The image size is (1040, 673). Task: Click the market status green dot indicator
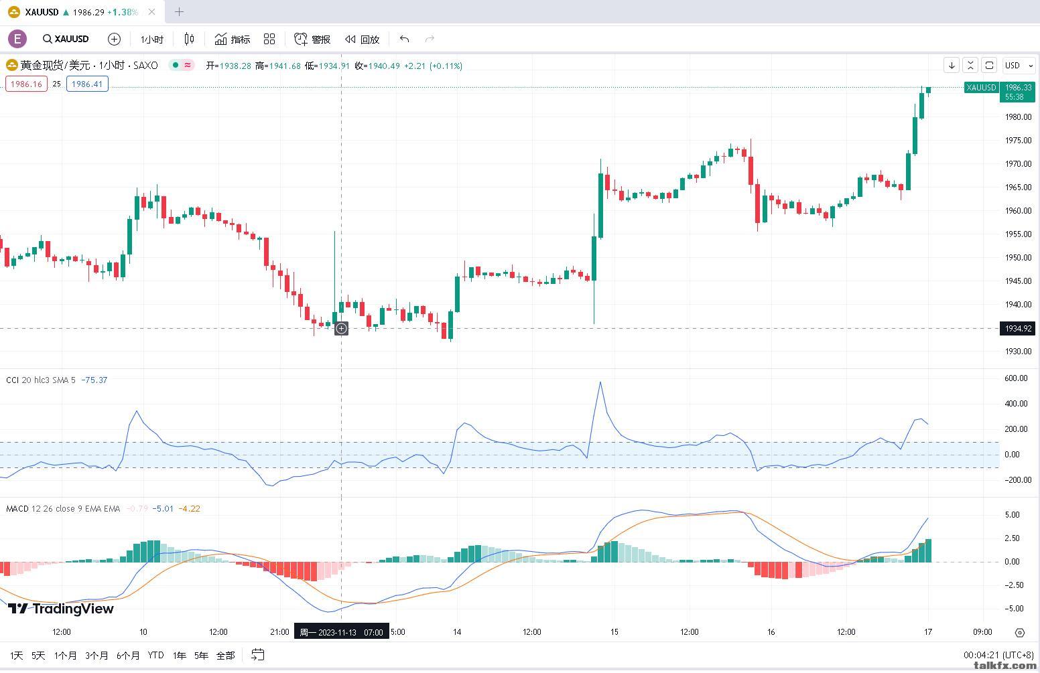[x=176, y=65]
